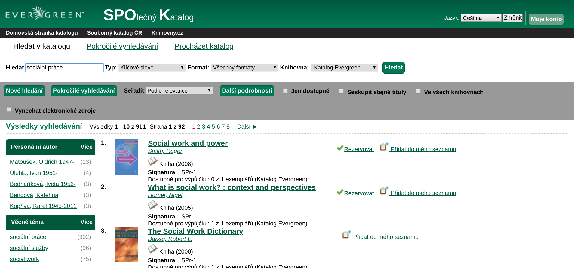Go to results page 2
Screen dimensions: 574x268
(x=198, y=127)
